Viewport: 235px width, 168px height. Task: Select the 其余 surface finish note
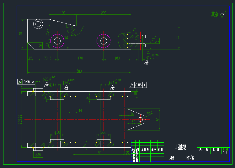tap(215, 14)
